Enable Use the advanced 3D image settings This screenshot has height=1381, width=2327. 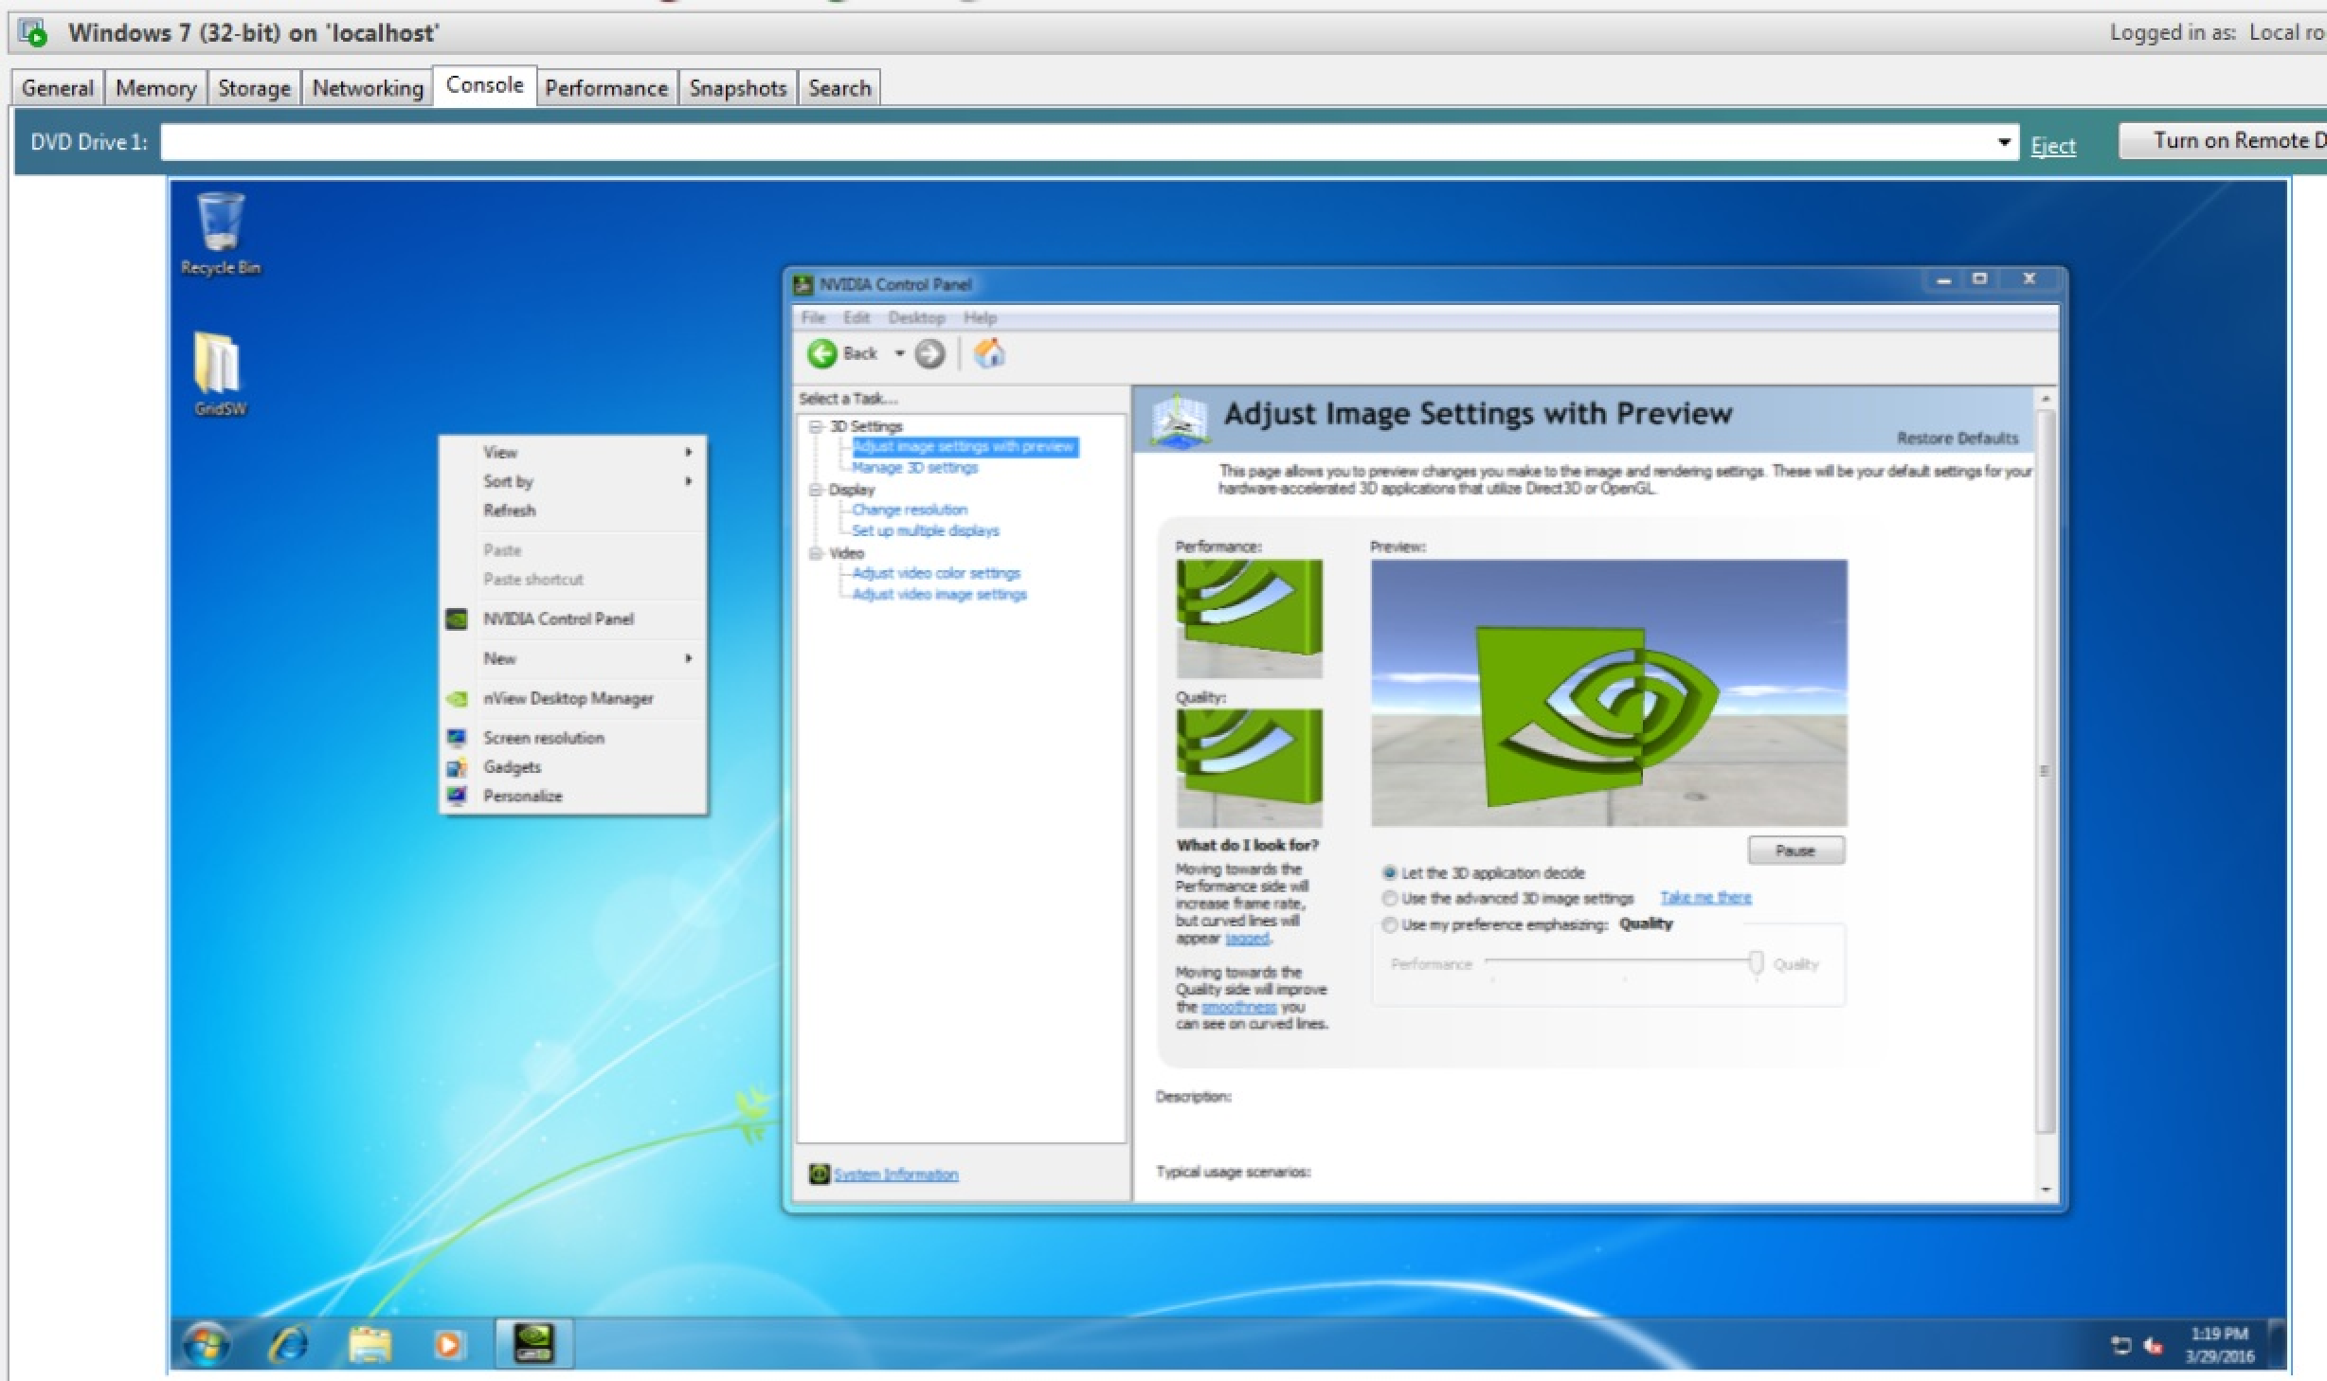[x=1389, y=898]
